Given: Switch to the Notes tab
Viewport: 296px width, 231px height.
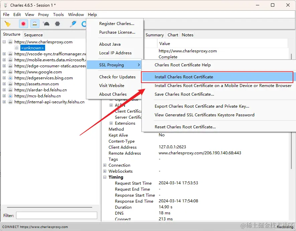Looking at the screenshot, I should [x=187, y=35].
